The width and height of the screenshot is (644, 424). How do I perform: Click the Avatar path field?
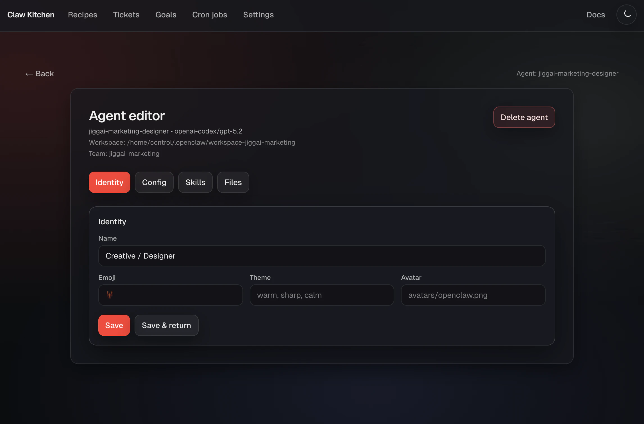point(473,295)
